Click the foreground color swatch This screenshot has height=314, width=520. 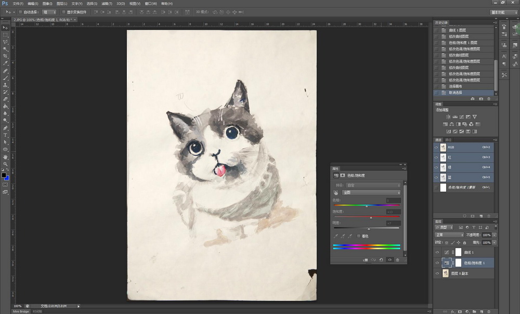[x=4, y=175]
